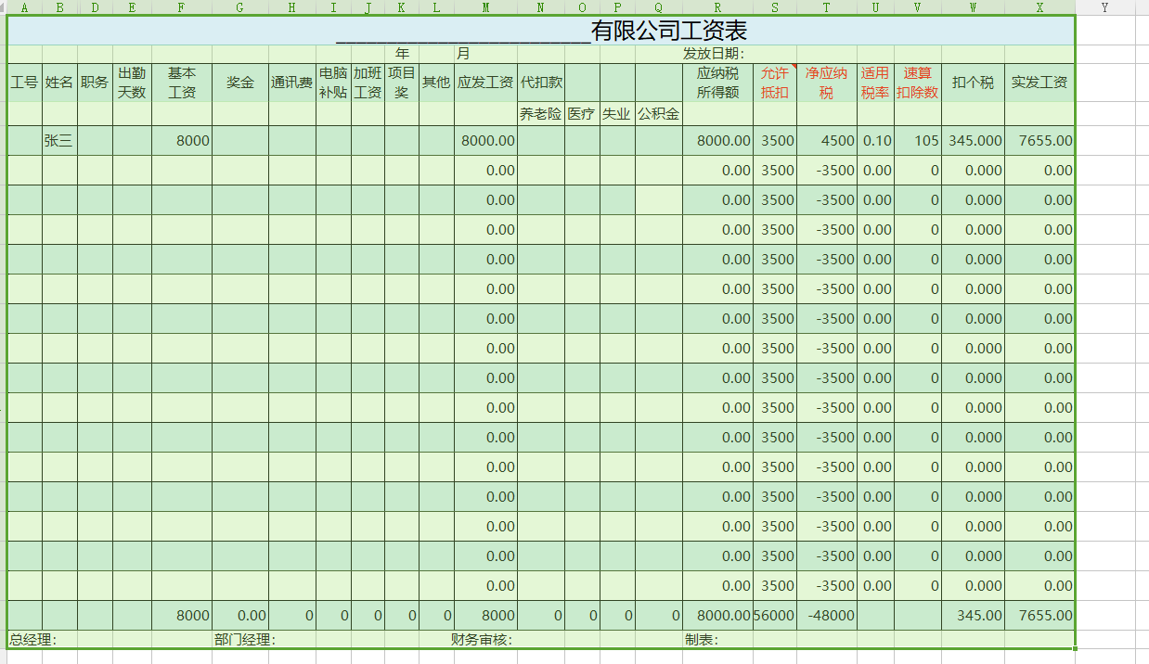Screen dimensions: 1149x664
Task: Select the 实发工资 header cell
Action: pyautogui.click(x=1038, y=81)
